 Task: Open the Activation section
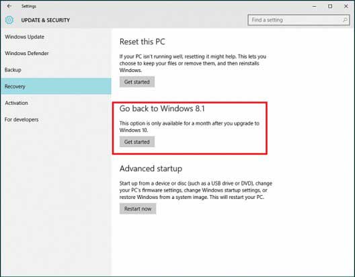pyautogui.click(x=17, y=103)
